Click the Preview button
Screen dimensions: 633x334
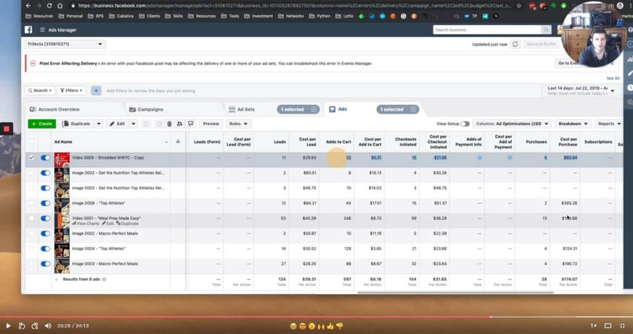tap(211, 123)
